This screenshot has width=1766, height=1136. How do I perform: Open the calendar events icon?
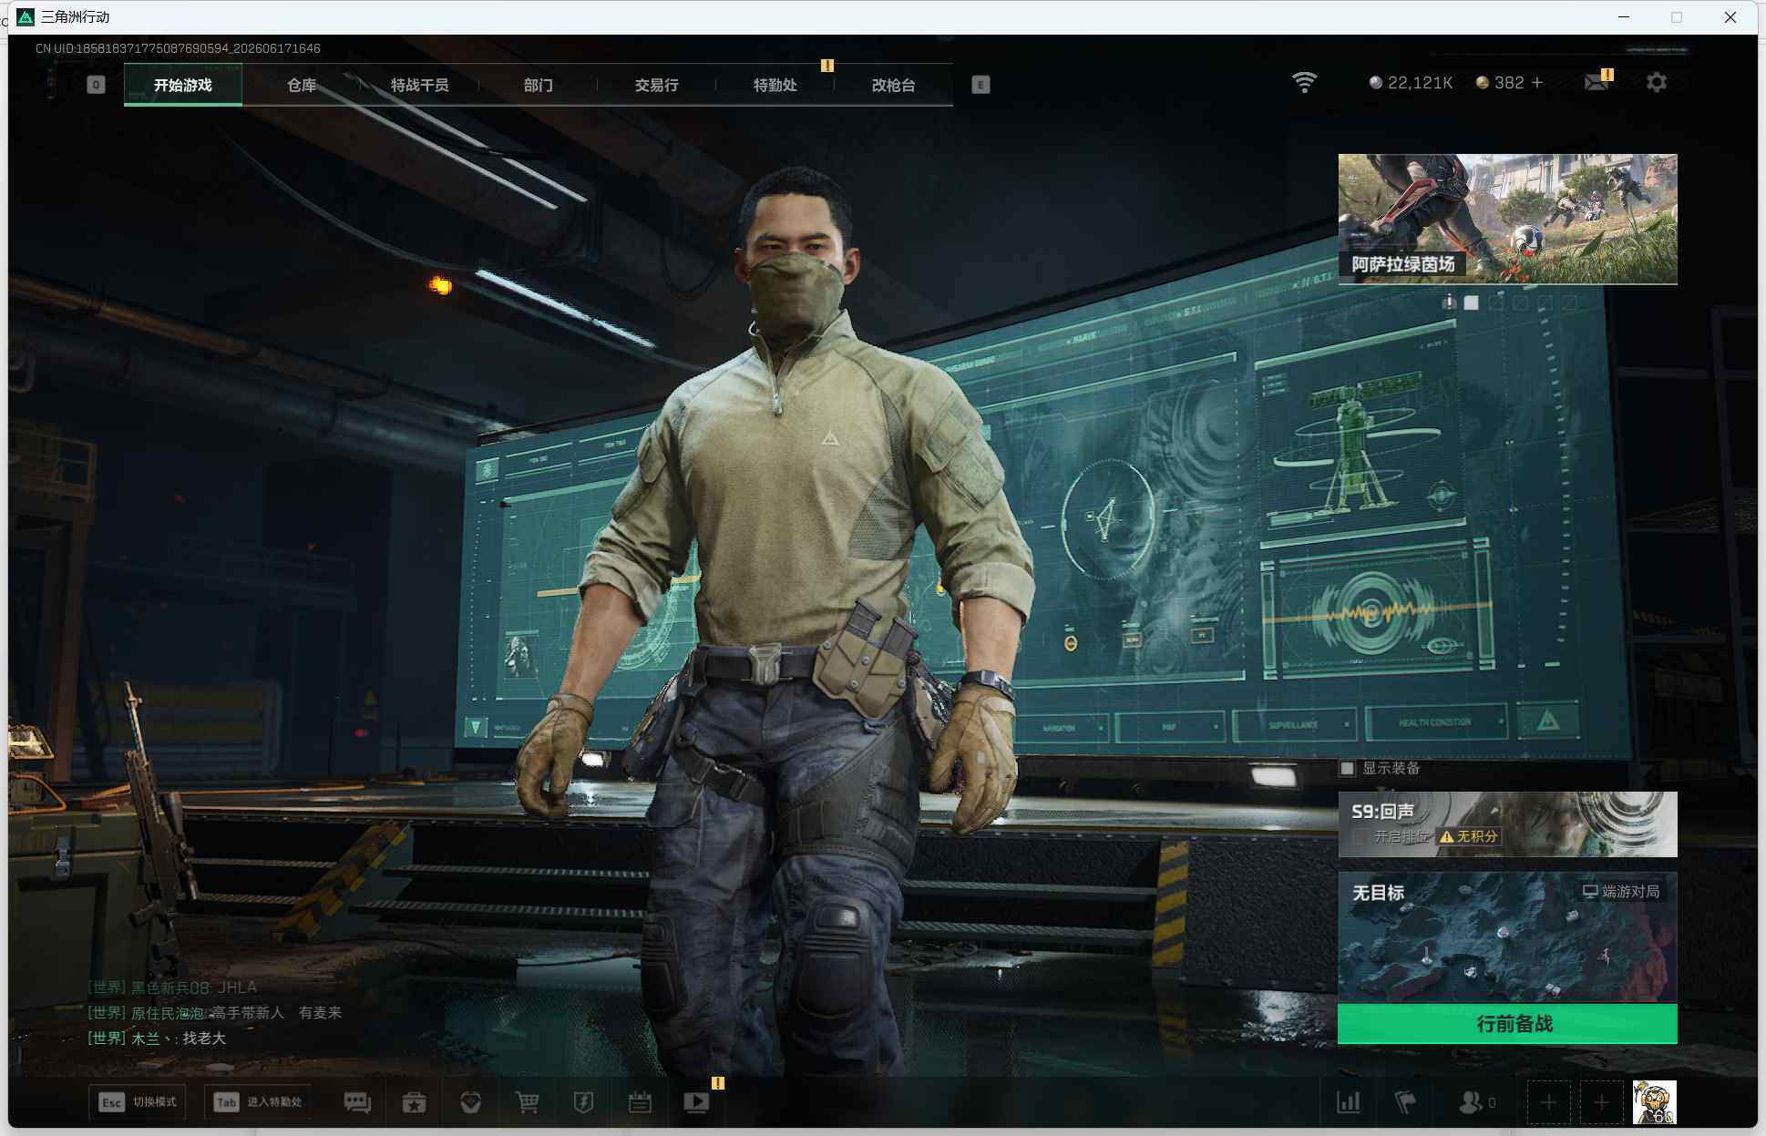pyautogui.click(x=640, y=1103)
